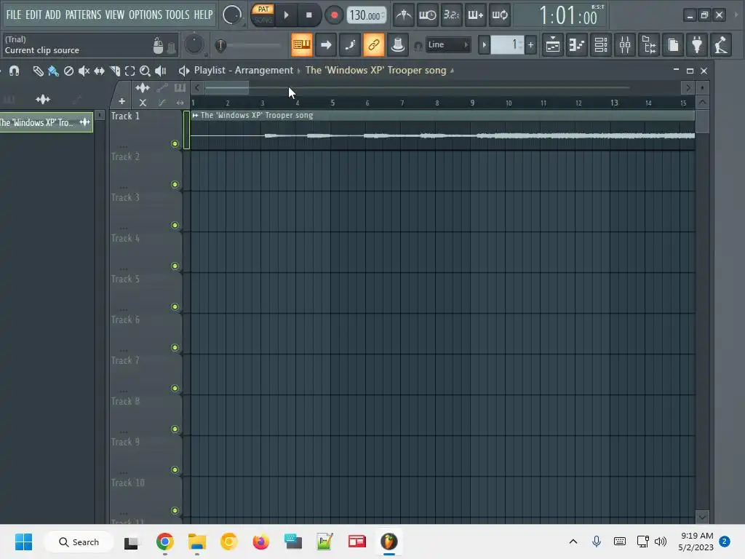Select 'Windows XP' Trooper clip in picker

pos(46,122)
